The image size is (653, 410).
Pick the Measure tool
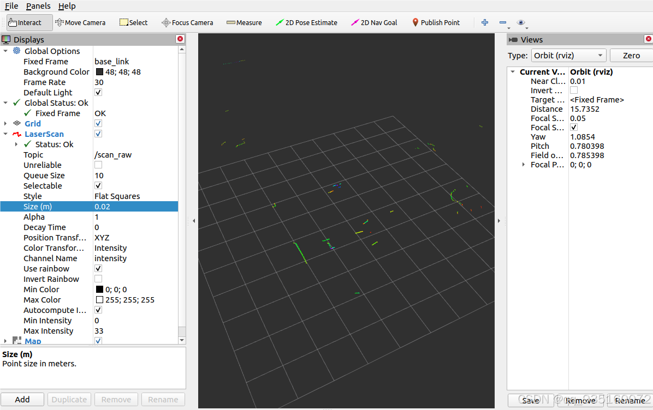[244, 22]
